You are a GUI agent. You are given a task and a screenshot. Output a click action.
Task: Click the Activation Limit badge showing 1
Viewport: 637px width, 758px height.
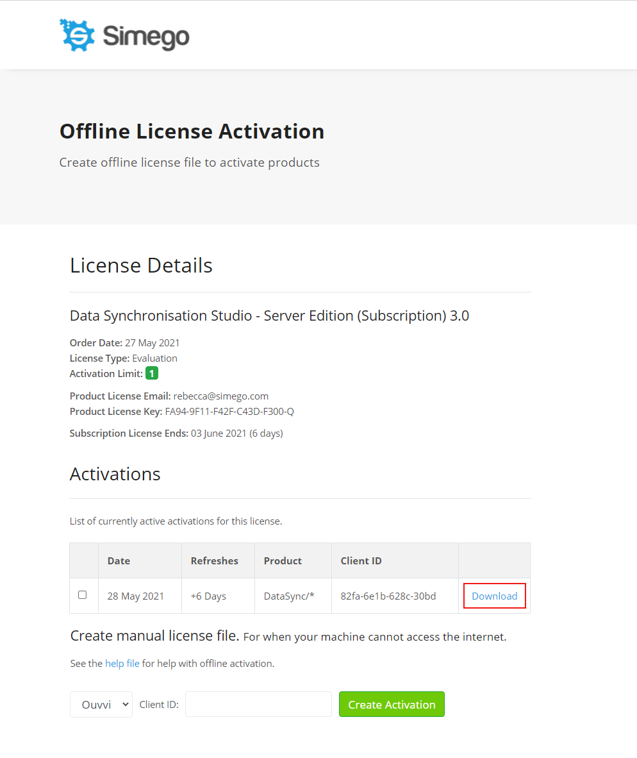152,373
